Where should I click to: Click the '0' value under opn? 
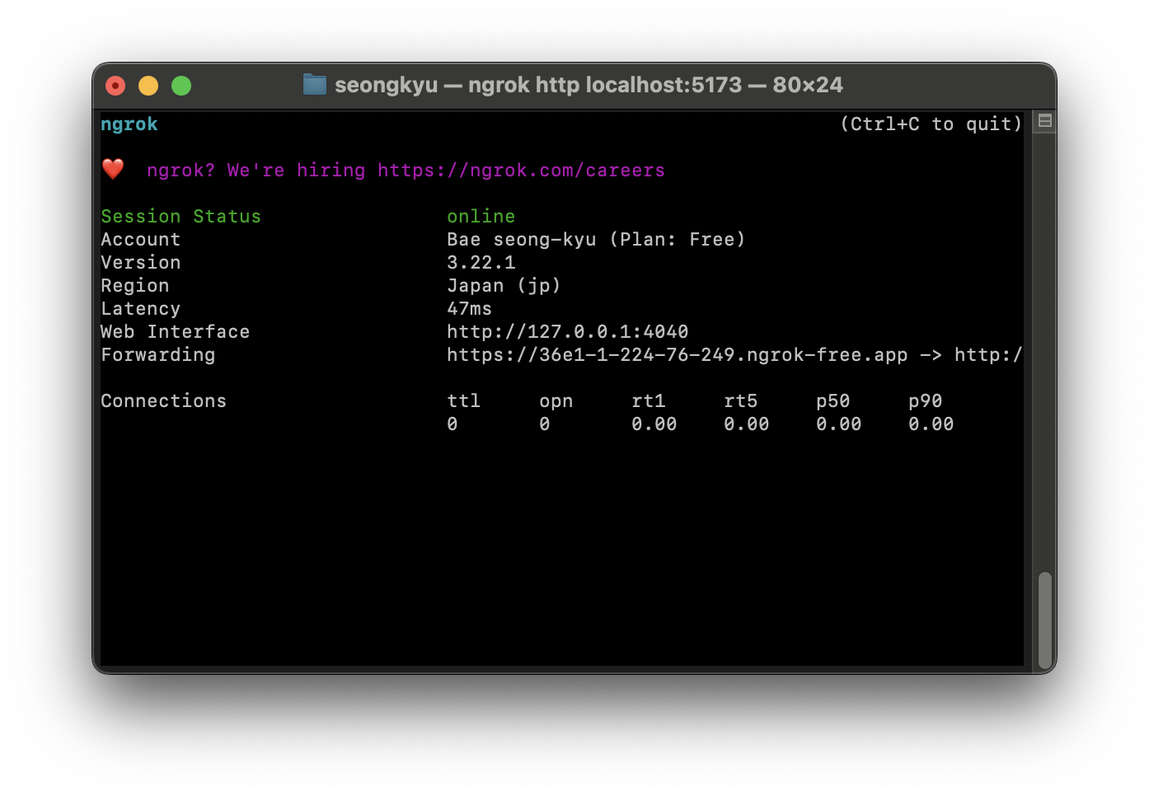tap(544, 424)
